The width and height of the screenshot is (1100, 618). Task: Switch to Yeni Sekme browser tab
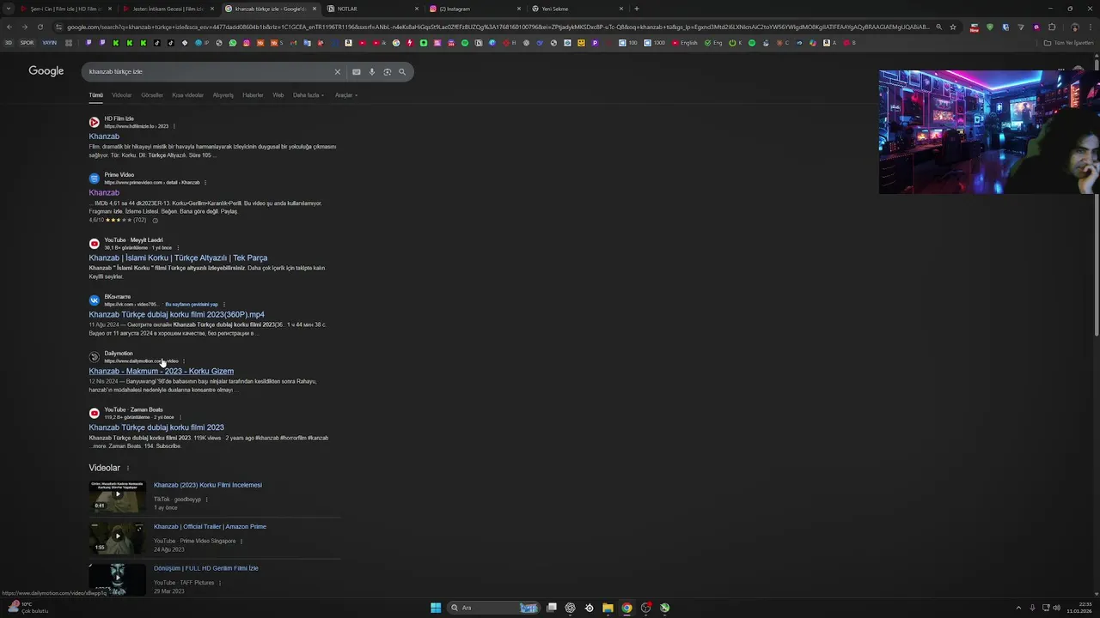[x=576, y=9]
